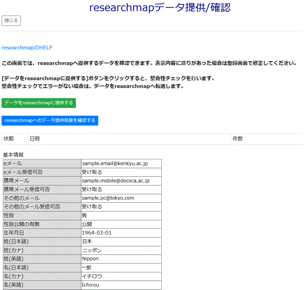304x290 pixels.
Task: Select the 状態 column header
Action: pos(15,139)
